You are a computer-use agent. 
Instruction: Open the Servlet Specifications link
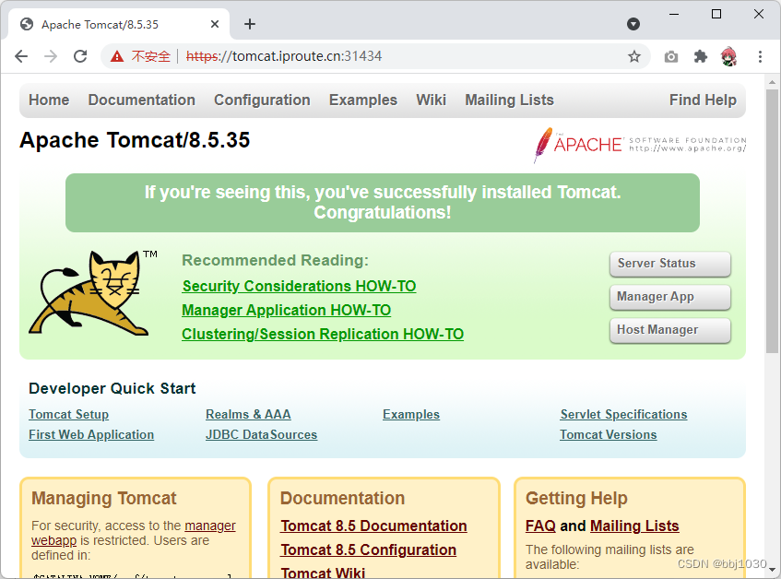pyautogui.click(x=623, y=414)
